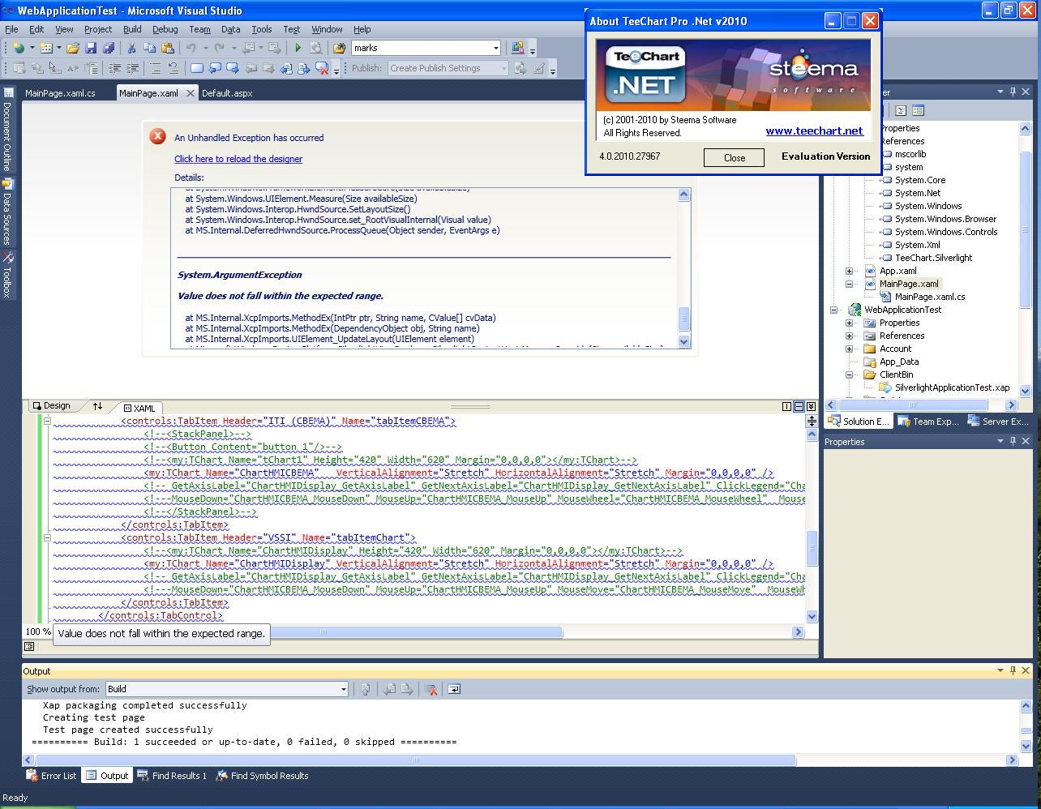Toggle a bookmark with the bookmark icon
This screenshot has width=1041, height=809.
pyautogui.click(x=197, y=68)
